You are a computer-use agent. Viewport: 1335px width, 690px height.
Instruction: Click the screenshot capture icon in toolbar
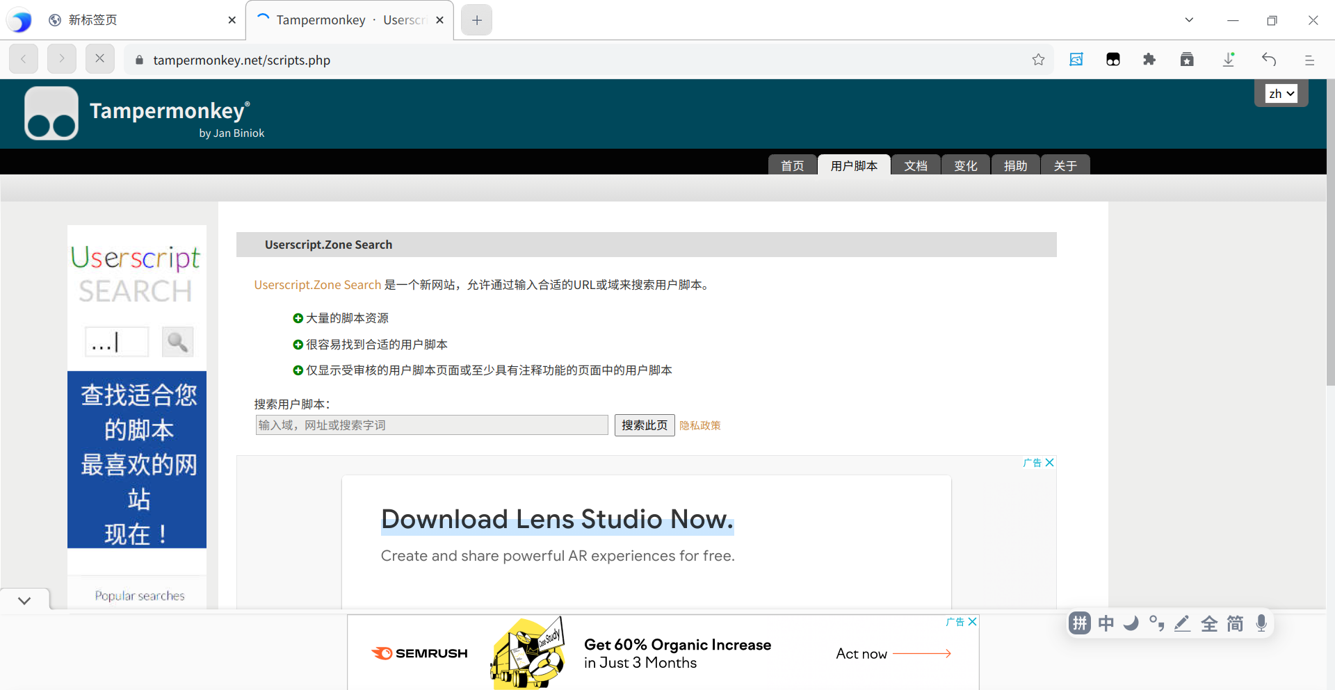coord(1076,60)
